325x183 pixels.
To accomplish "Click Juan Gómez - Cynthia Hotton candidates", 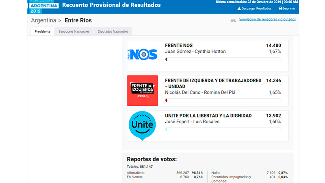I will [195, 52].
